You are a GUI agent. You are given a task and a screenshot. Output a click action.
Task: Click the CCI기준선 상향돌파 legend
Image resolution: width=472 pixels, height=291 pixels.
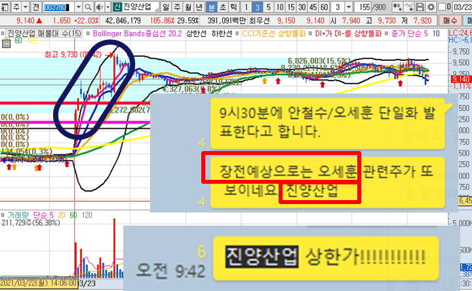[x=273, y=33]
